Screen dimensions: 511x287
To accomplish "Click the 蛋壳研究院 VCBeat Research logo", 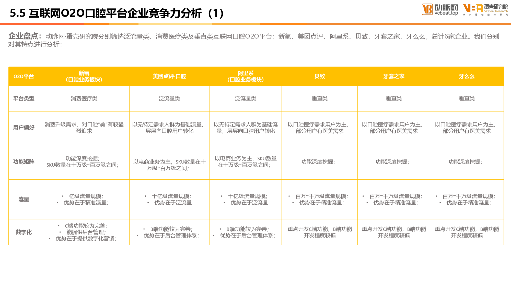I will click(x=485, y=10).
